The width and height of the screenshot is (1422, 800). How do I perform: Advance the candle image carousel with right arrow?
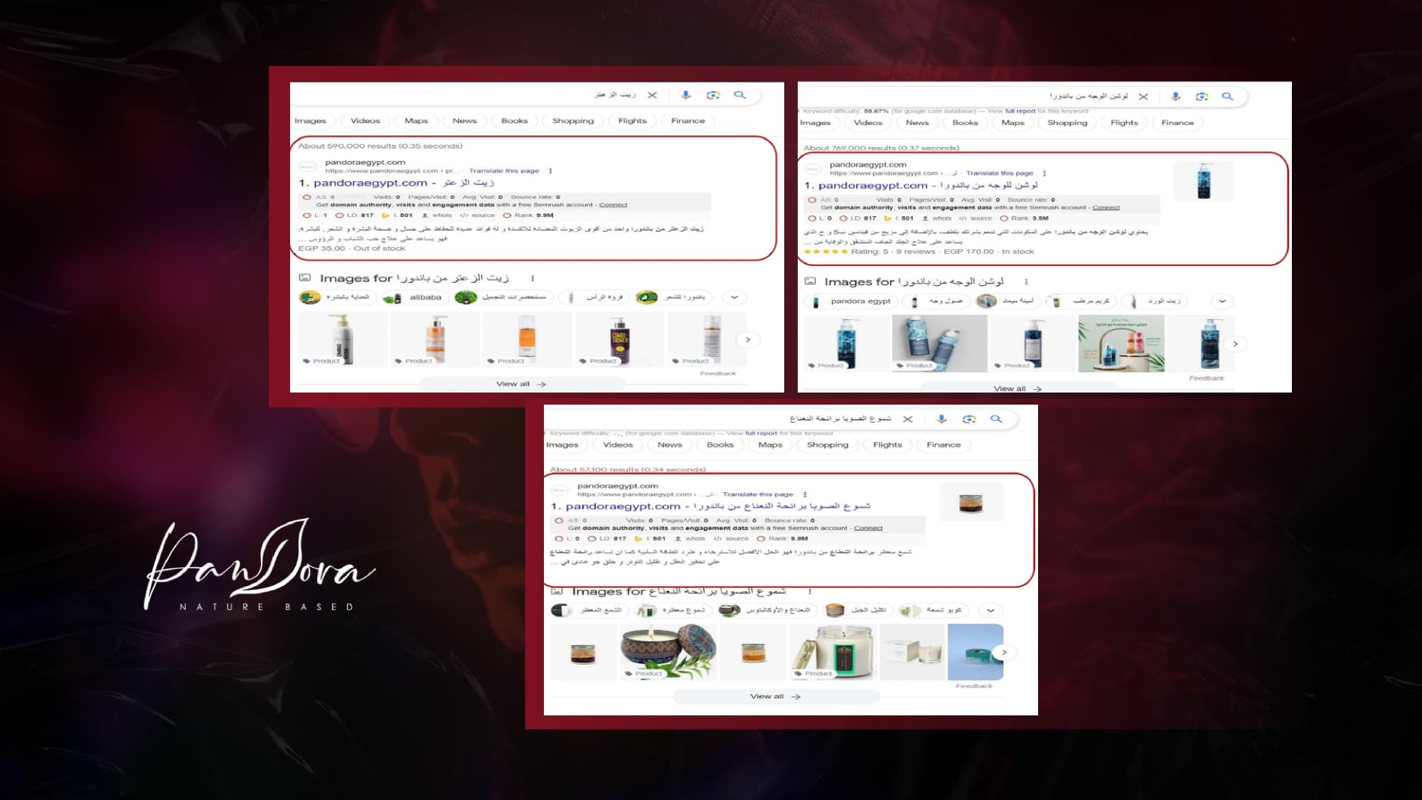click(1004, 652)
